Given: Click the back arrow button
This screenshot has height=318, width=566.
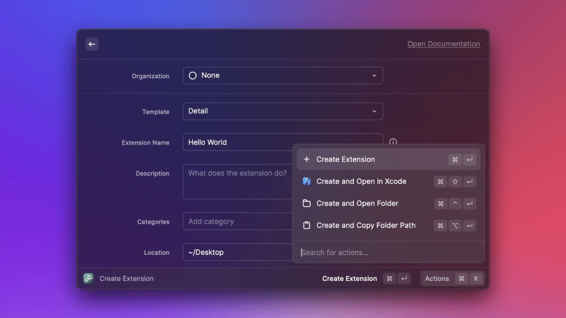Looking at the screenshot, I should tap(92, 44).
